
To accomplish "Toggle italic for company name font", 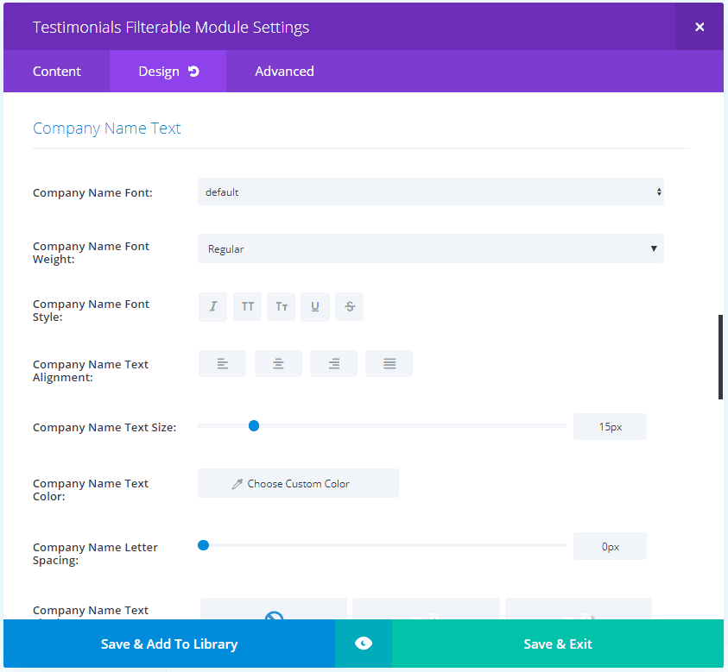I will click(212, 307).
